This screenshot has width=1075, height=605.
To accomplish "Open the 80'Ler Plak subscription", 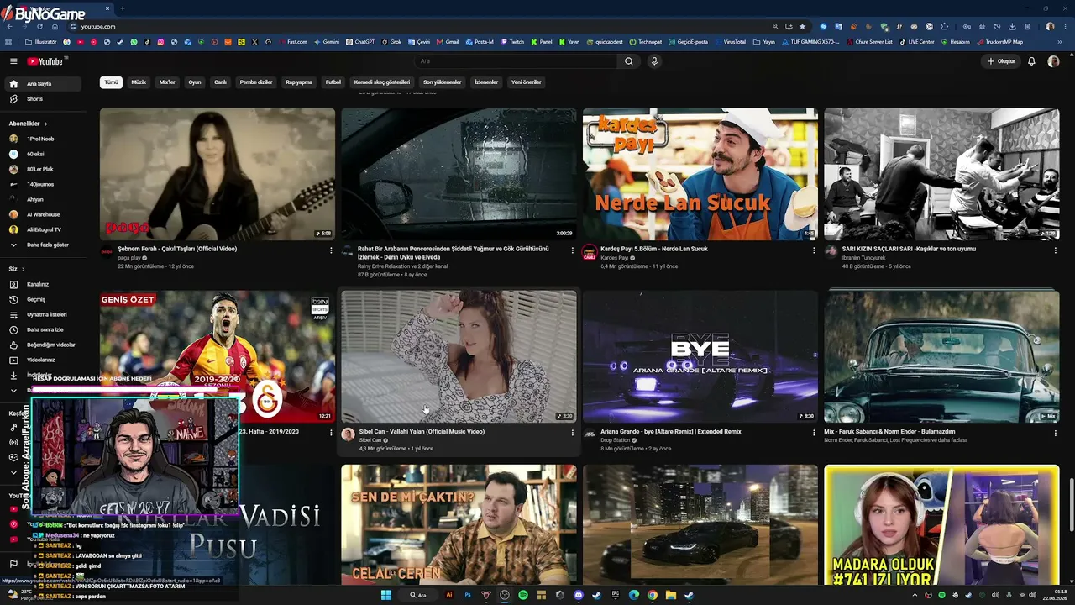I will point(45,169).
